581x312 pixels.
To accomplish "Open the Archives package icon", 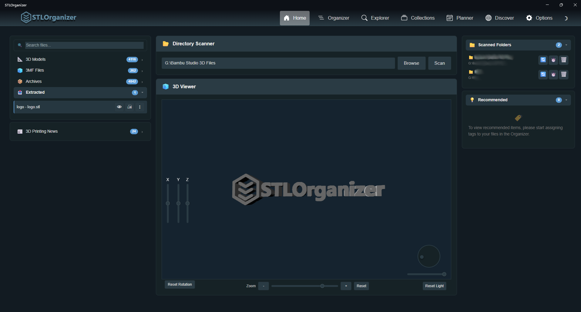I will [x=20, y=81].
